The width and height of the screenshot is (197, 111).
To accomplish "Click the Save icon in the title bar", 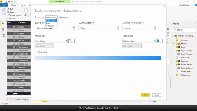I will [x=6, y=2].
